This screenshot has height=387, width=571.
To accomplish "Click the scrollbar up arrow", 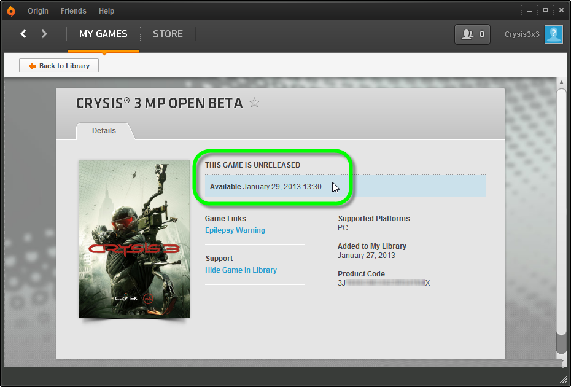I will tap(561, 81).
